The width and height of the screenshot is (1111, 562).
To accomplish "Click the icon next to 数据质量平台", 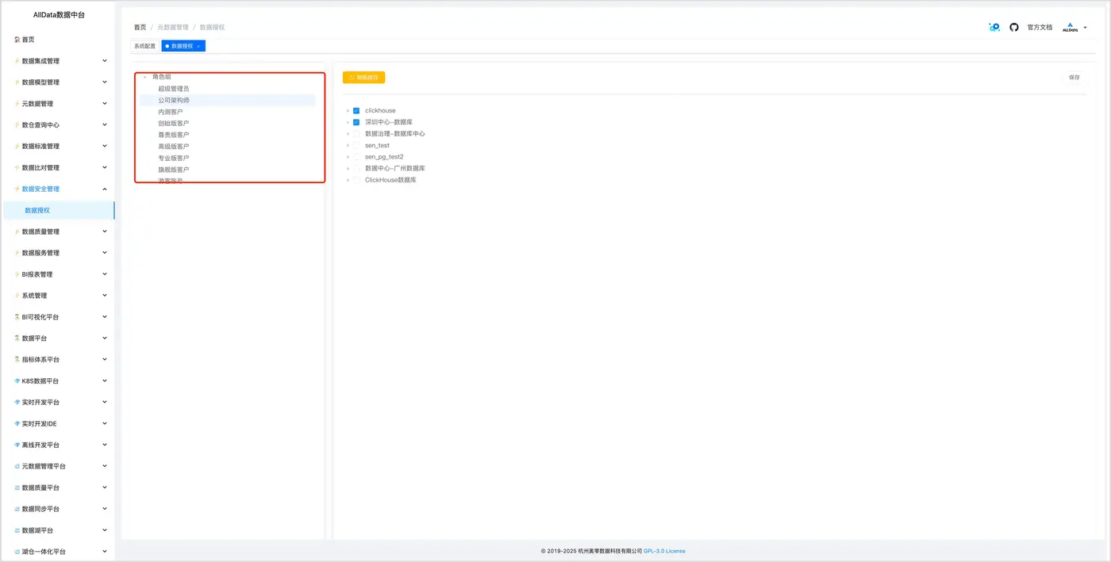I will pyautogui.click(x=17, y=488).
